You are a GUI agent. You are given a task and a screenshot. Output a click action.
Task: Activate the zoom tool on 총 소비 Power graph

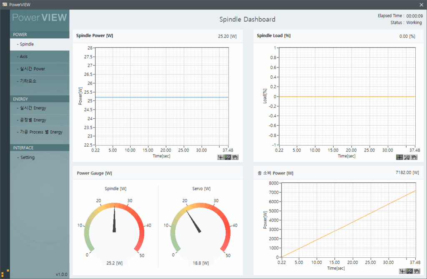[409, 271]
